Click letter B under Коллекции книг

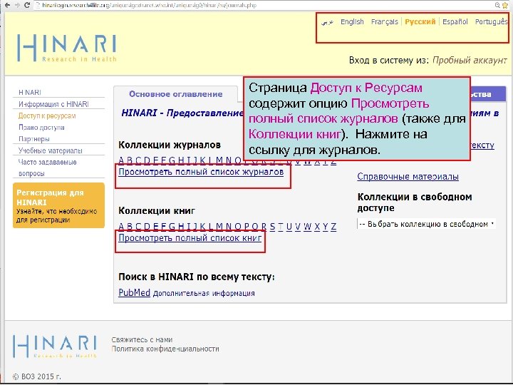(x=130, y=227)
